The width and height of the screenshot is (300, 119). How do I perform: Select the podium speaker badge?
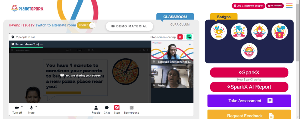(x=280, y=31)
